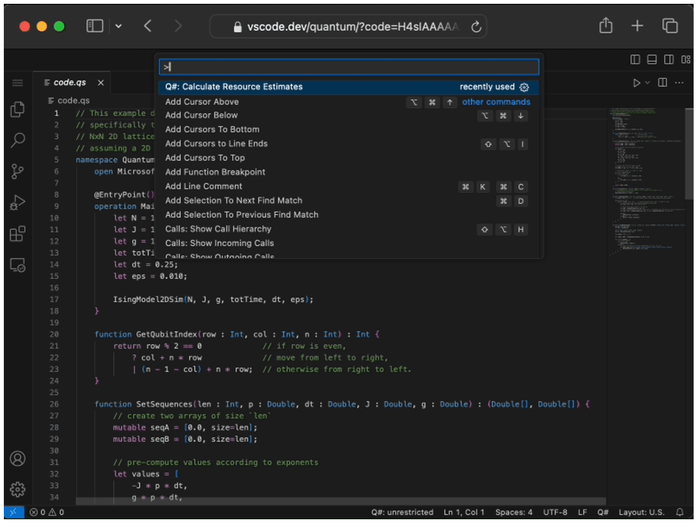This screenshot has height=525, width=698.
Task: Open the Manage gear in the lower left
Action: point(18,489)
